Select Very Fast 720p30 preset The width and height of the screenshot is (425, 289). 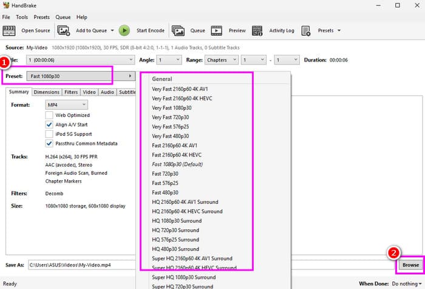(x=171, y=117)
